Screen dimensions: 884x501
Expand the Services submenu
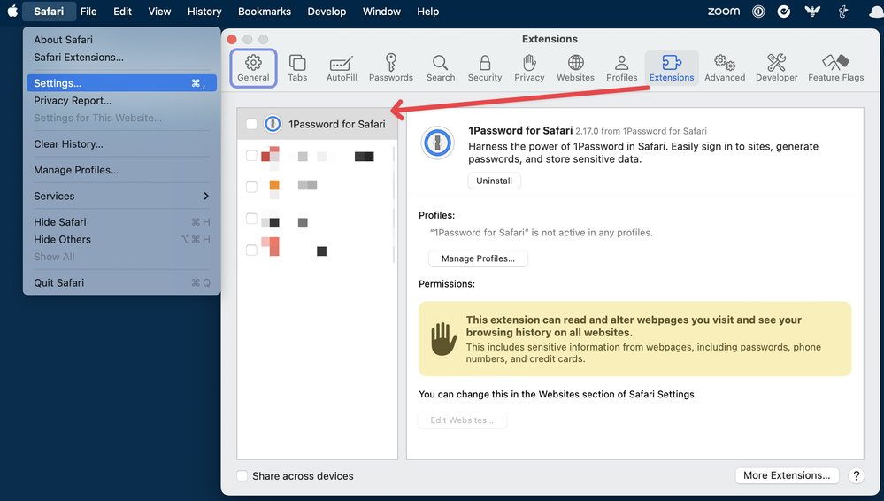click(x=121, y=196)
